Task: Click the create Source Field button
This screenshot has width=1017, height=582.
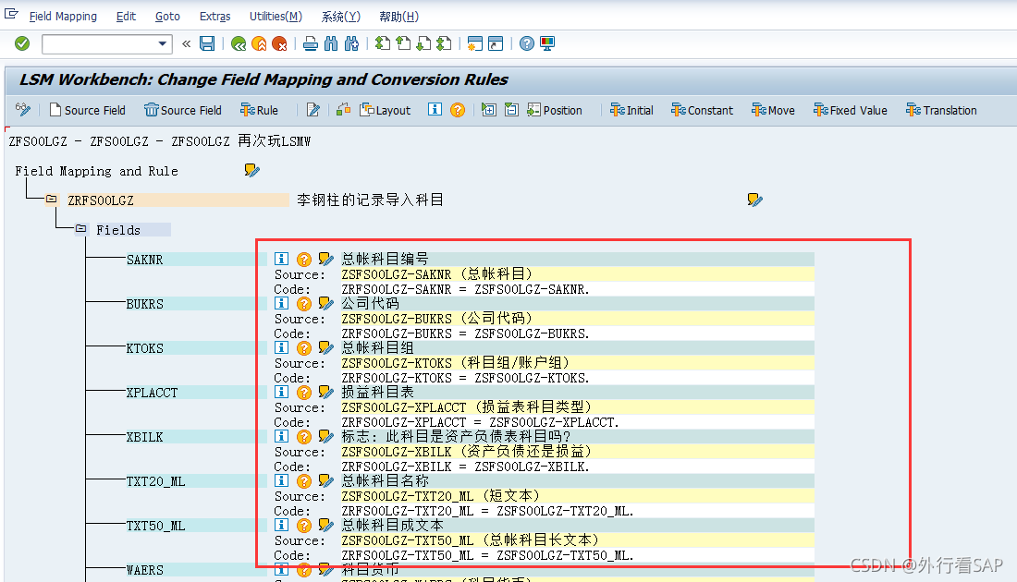Action: tap(88, 110)
